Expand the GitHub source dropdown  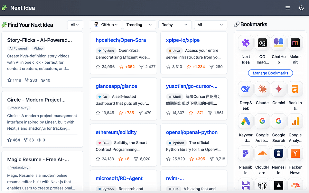tap(106, 25)
